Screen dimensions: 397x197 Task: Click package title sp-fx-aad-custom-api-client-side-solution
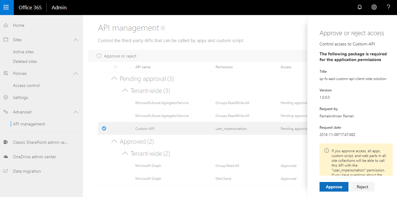coord(353,79)
